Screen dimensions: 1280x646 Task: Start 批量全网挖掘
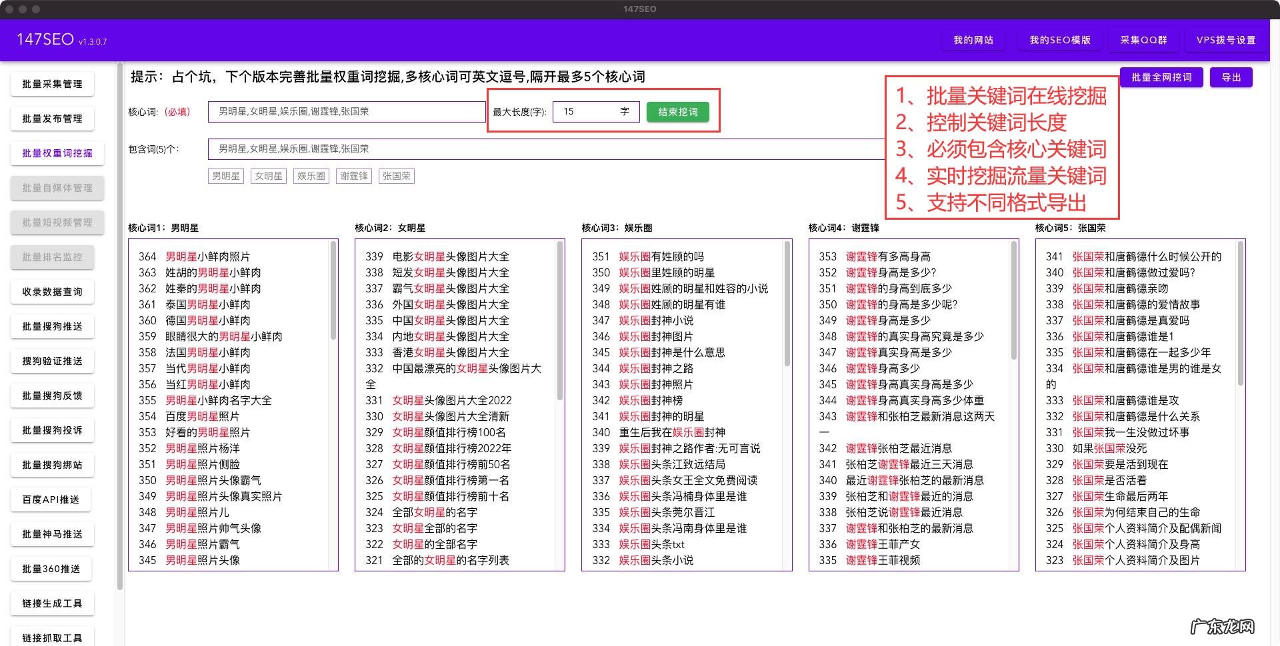point(1161,77)
